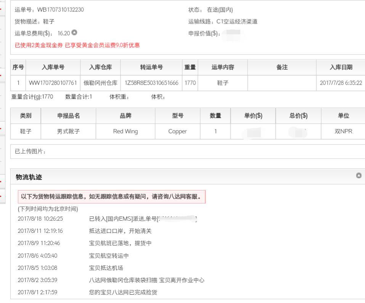Click the waybill number WB1707310132230
The width and height of the screenshot is (365, 303).
point(60,10)
